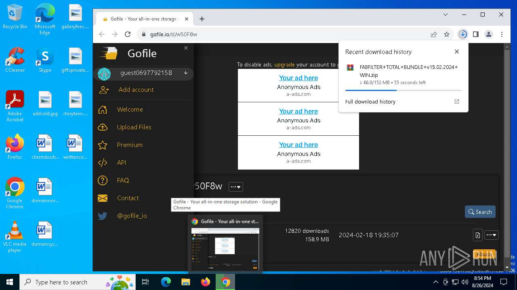Click the FABFILTER zip download entry
Viewport: 517px width, 290px height.
tap(403, 75)
